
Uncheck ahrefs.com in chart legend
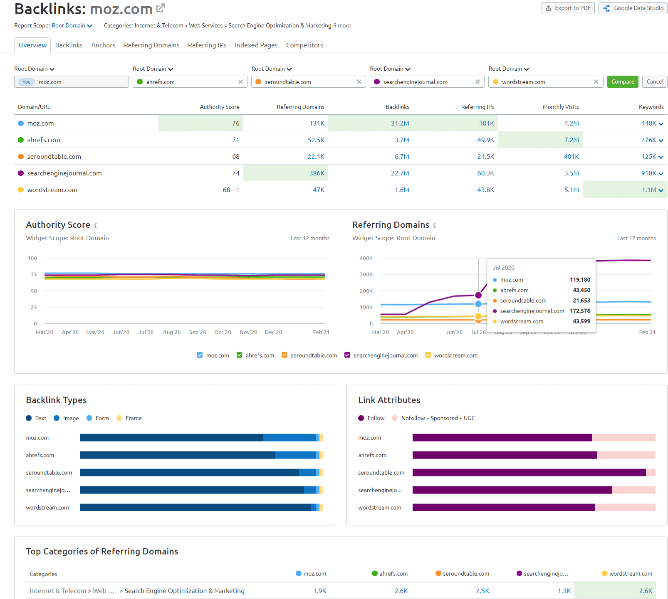click(239, 355)
